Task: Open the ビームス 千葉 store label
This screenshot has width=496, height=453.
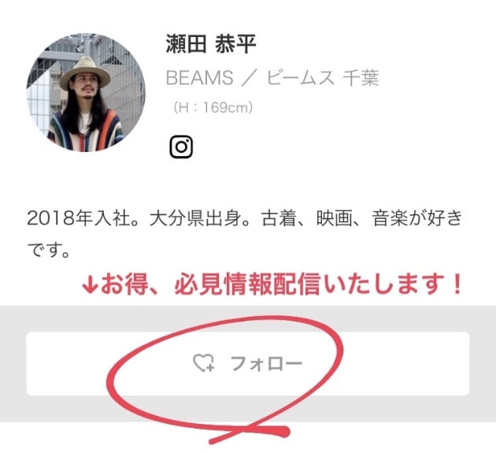Action: coord(322,78)
